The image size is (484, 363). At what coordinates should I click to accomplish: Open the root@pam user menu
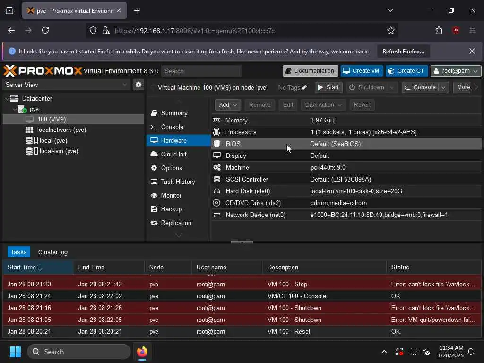456,71
